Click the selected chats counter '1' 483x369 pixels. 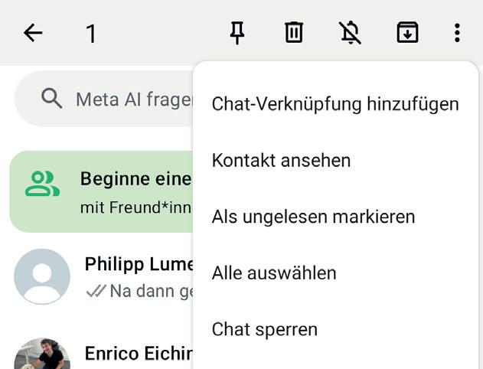pos(91,34)
